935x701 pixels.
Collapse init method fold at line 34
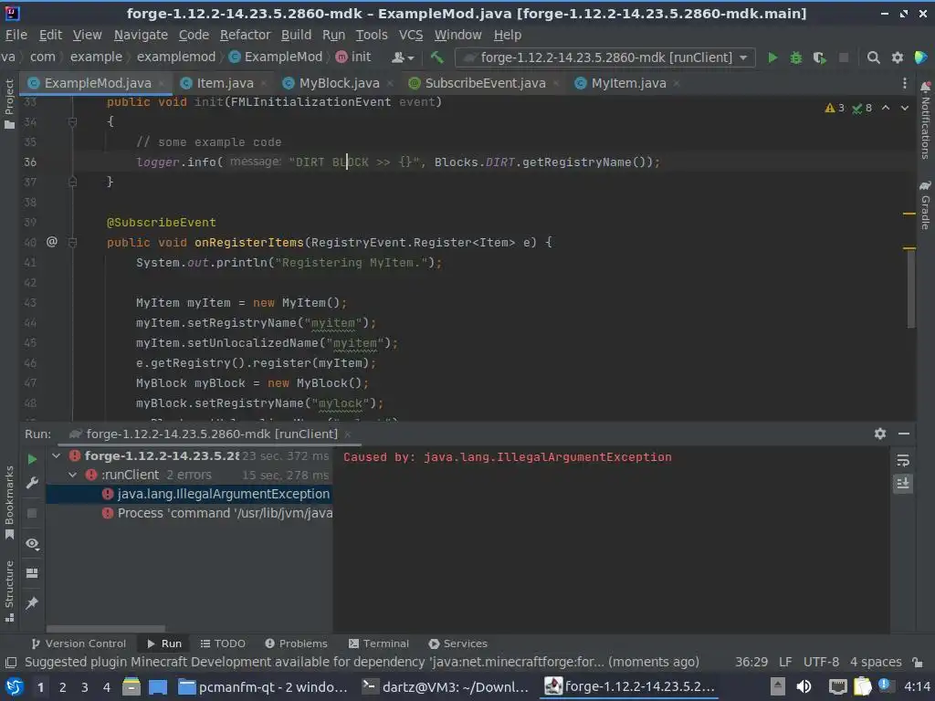[x=73, y=121]
